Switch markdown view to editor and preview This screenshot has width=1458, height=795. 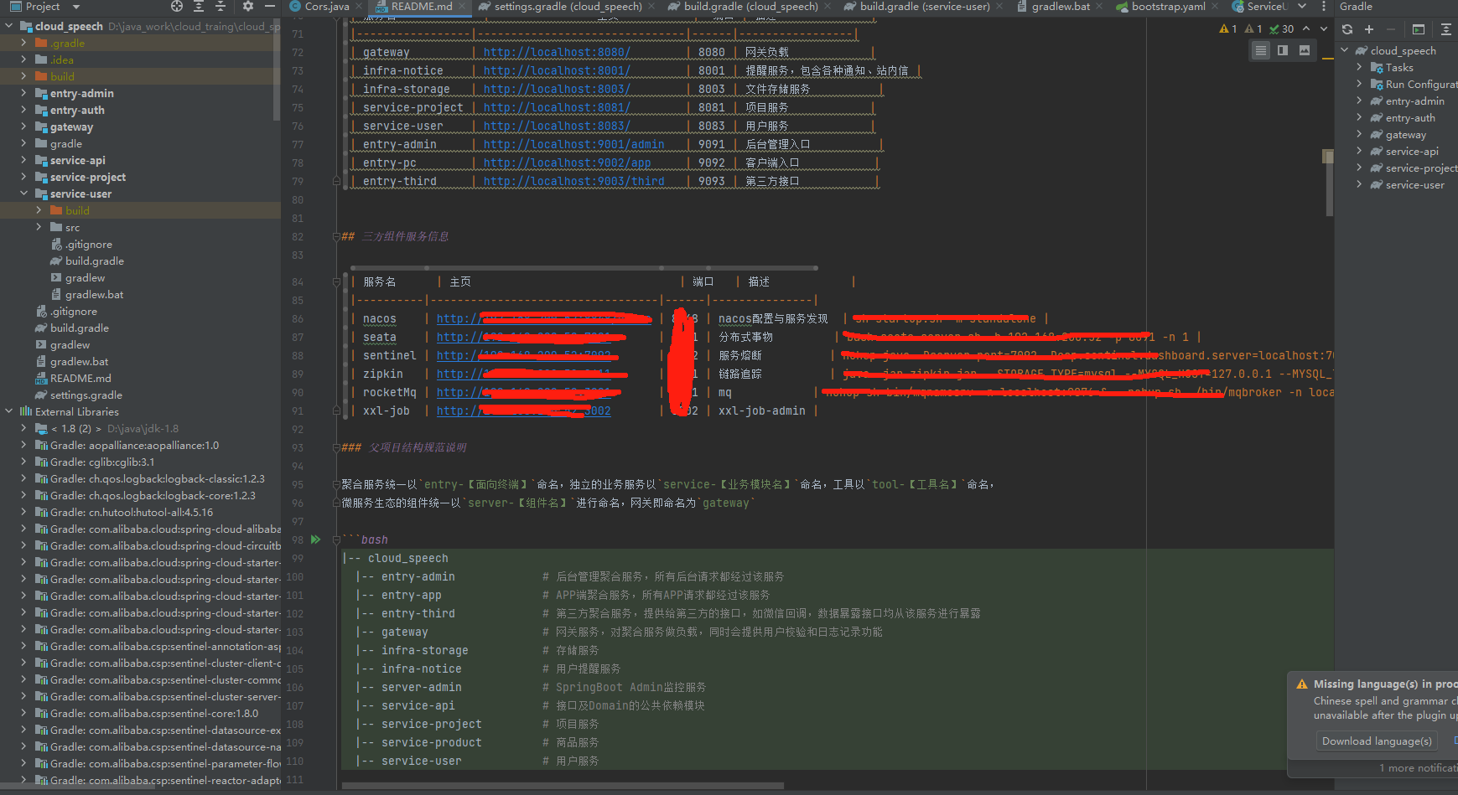pyautogui.click(x=1283, y=50)
